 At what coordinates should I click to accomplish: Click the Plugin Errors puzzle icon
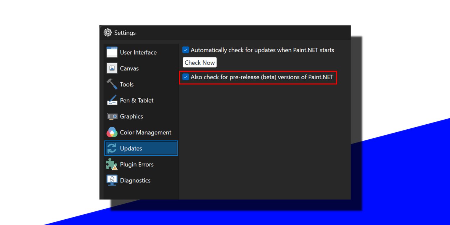(112, 164)
